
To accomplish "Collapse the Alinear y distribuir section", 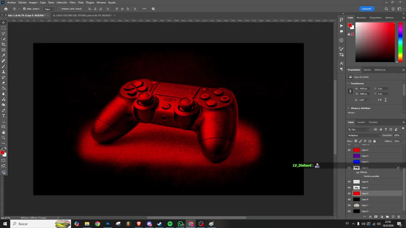I will click(349, 108).
